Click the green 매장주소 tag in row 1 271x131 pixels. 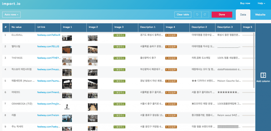[x=119, y=35]
